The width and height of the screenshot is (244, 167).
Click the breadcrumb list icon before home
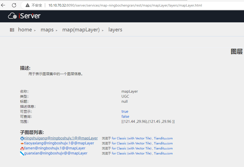(12, 30)
